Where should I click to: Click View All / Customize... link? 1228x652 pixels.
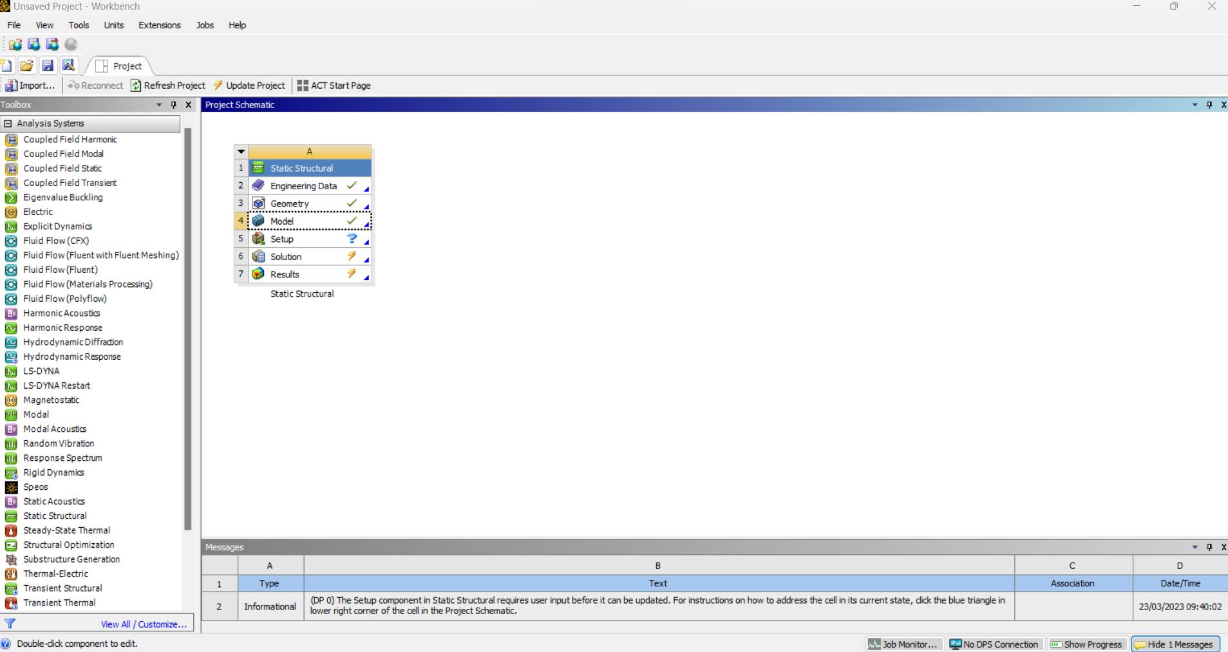point(144,624)
